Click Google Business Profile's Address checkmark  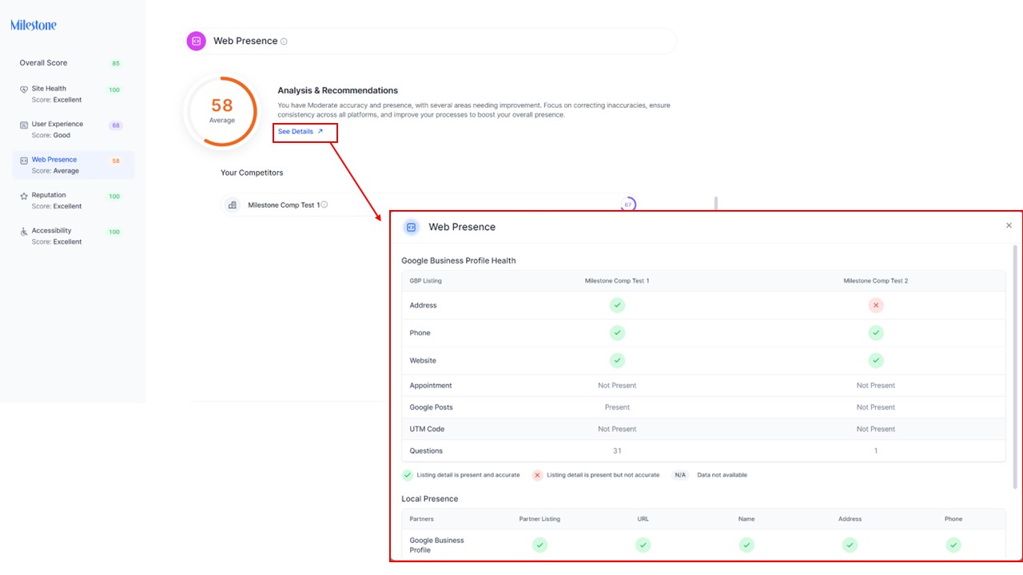tap(850, 545)
